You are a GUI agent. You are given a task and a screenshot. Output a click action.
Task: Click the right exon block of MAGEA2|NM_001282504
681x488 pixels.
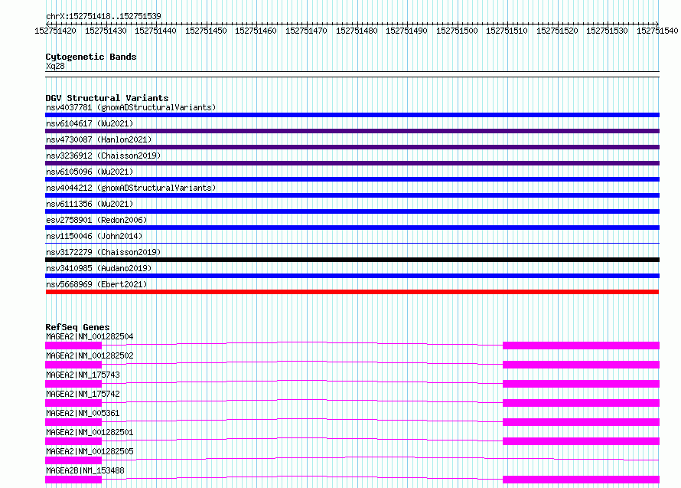coord(581,346)
